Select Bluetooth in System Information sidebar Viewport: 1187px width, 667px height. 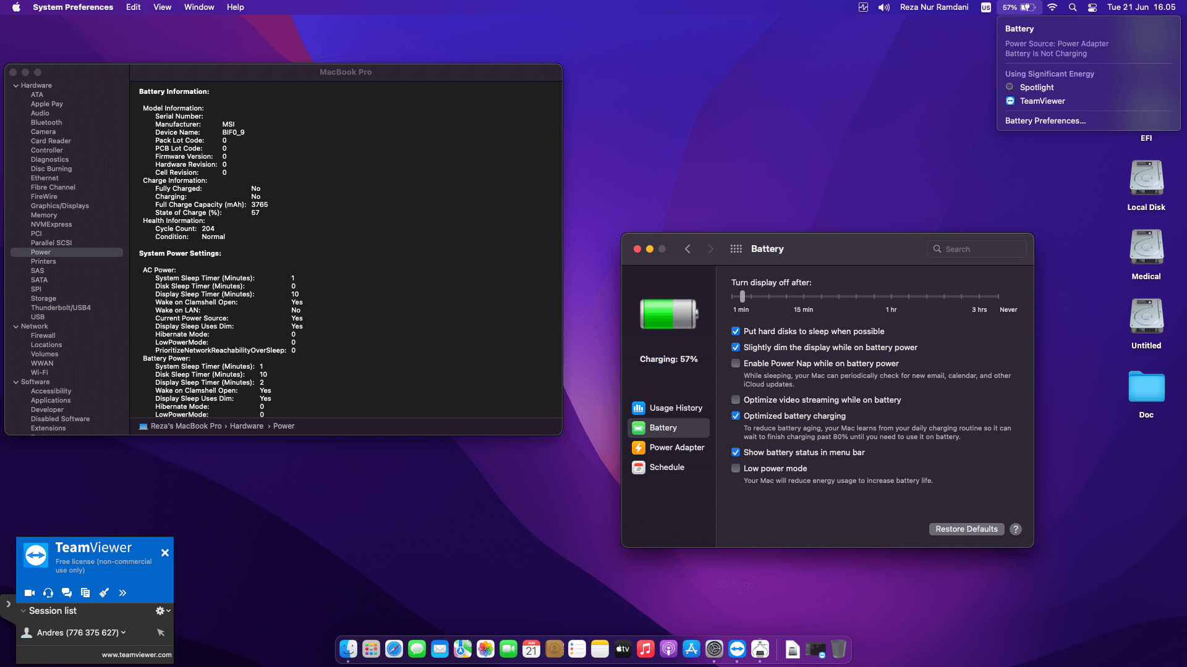pyautogui.click(x=46, y=122)
